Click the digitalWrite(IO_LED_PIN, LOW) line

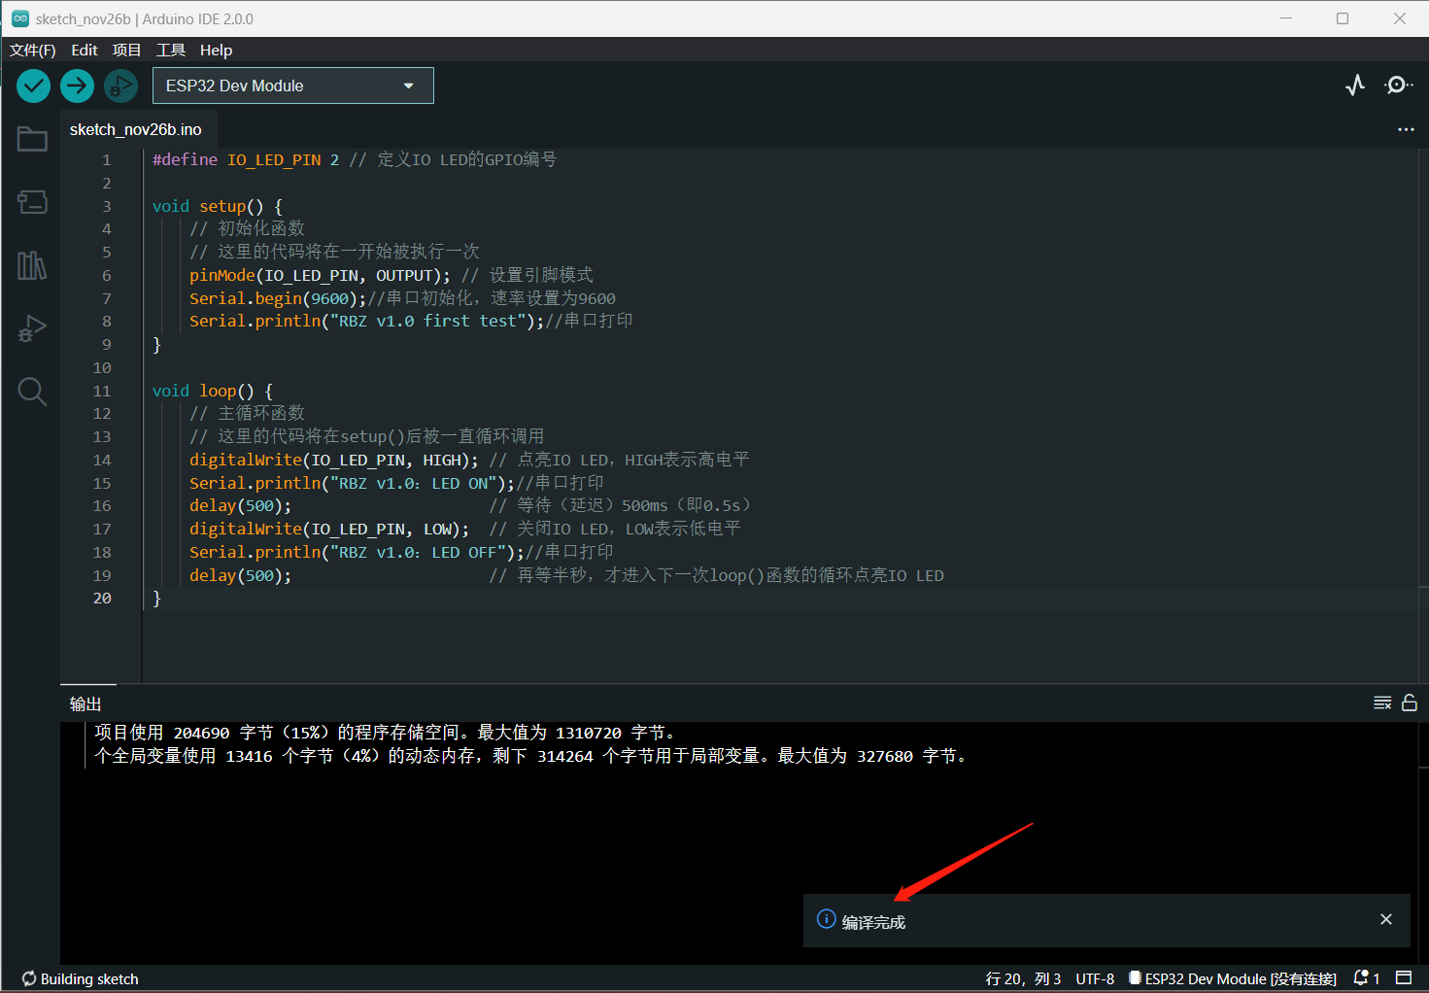pos(464,529)
